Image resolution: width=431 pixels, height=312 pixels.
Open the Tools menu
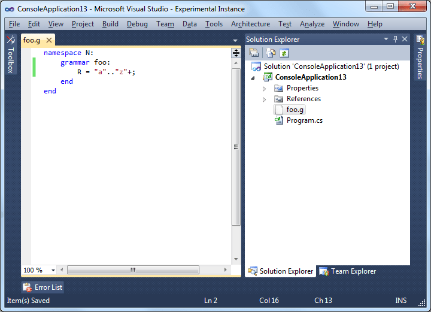pyautogui.click(x=214, y=24)
